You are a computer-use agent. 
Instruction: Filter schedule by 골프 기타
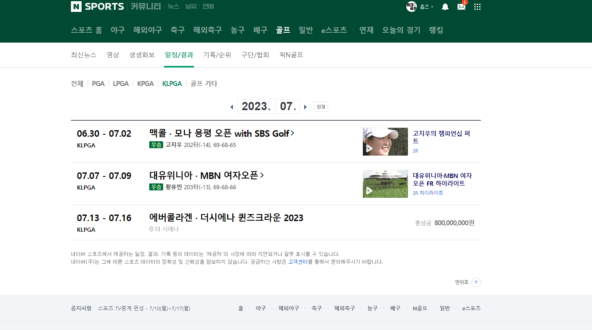[x=204, y=84]
